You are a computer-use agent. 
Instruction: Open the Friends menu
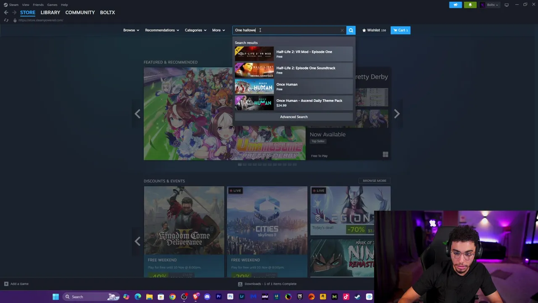pos(38,5)
